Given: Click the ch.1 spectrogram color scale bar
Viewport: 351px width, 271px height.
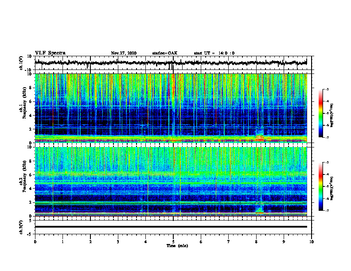Looking at the screenshot, I should pos(320,113).
